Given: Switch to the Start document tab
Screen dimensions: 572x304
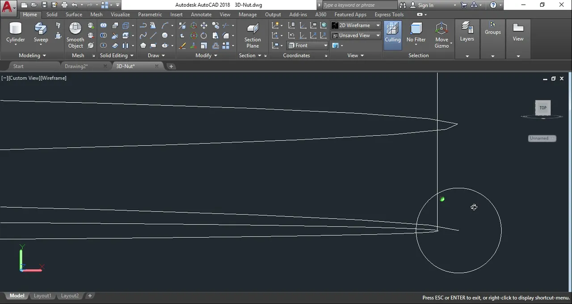Looking at the screenshot, I should point(18,66).
